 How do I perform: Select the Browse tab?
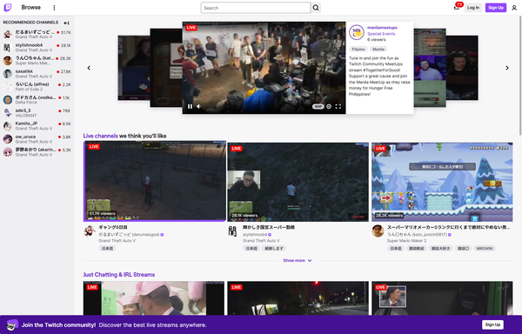click(x=31, y=7)
